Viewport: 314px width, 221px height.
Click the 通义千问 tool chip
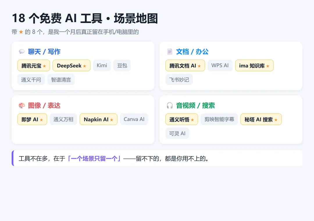[31, 80]
